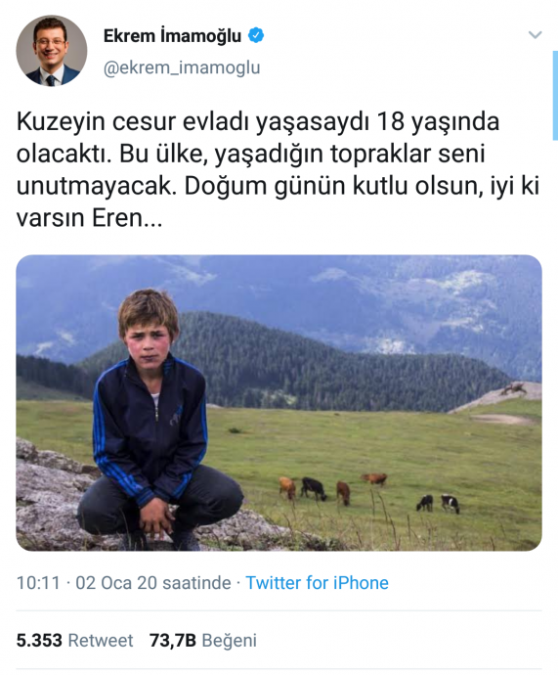The image size is (558, 675).
Task: Click the 10:11 tweet time
Action: (x=38, y=583)
